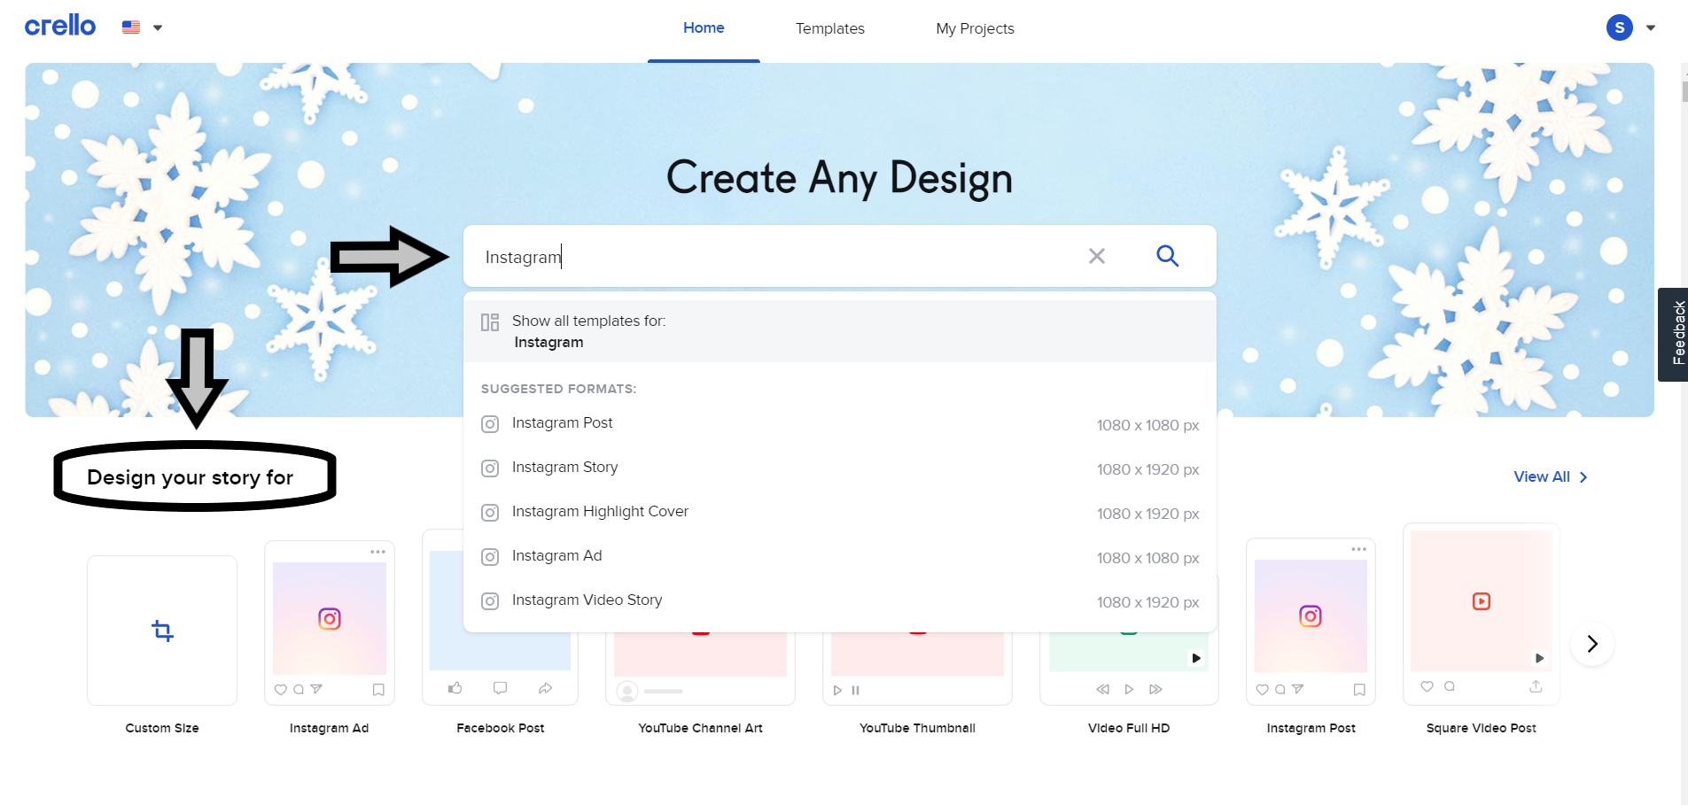Screen dimensions: 1688x805
Task: Click fast-forward icon on Video Full HD card
Action: click(x=1155, y=689)
